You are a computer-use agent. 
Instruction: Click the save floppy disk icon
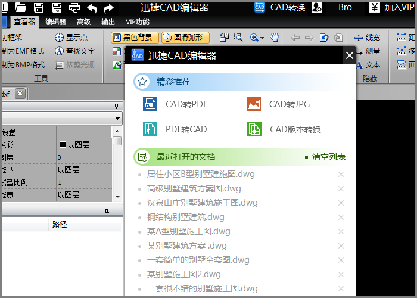[x=39, y=7]
